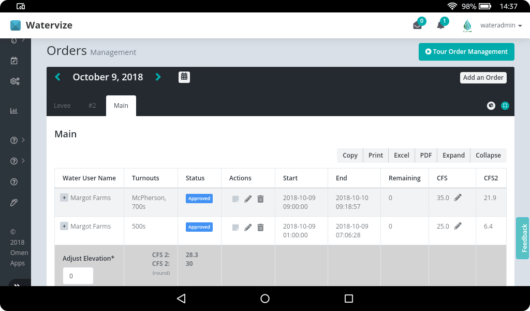Switch to the Levee tab

(62, 106)
